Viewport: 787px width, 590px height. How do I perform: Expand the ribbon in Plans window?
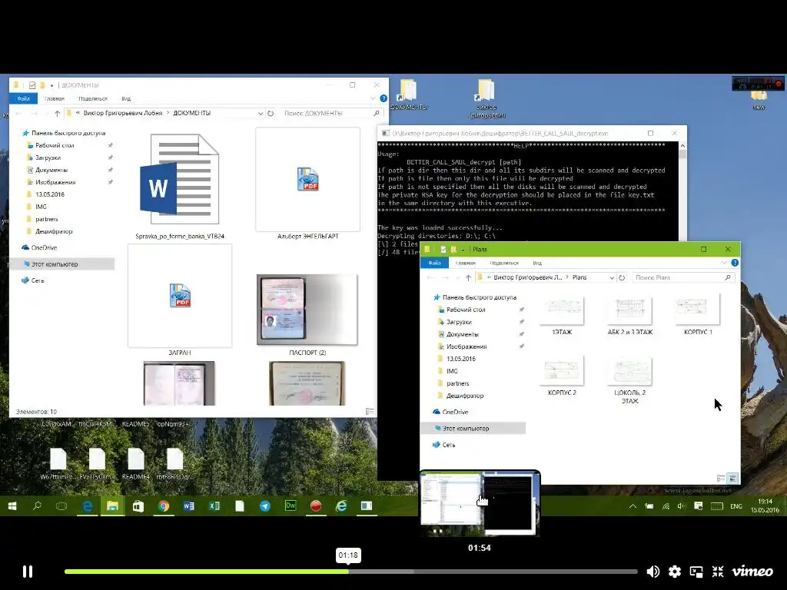tap(724, 263)
